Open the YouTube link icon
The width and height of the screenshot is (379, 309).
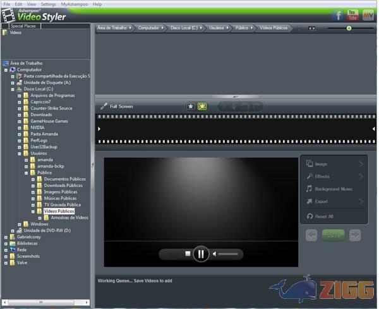352,15
